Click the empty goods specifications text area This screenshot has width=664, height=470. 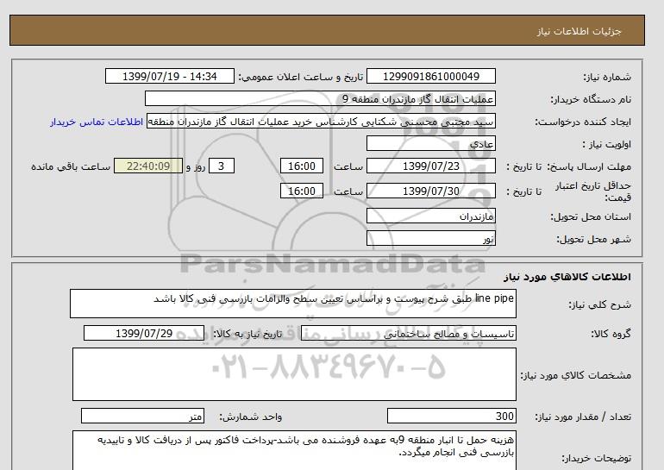coord(294,374)
